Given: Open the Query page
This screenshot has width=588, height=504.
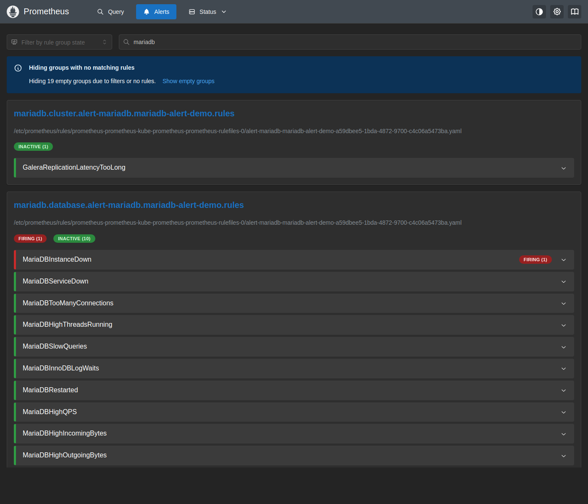Looking at the screenshot, I should 111,12.
